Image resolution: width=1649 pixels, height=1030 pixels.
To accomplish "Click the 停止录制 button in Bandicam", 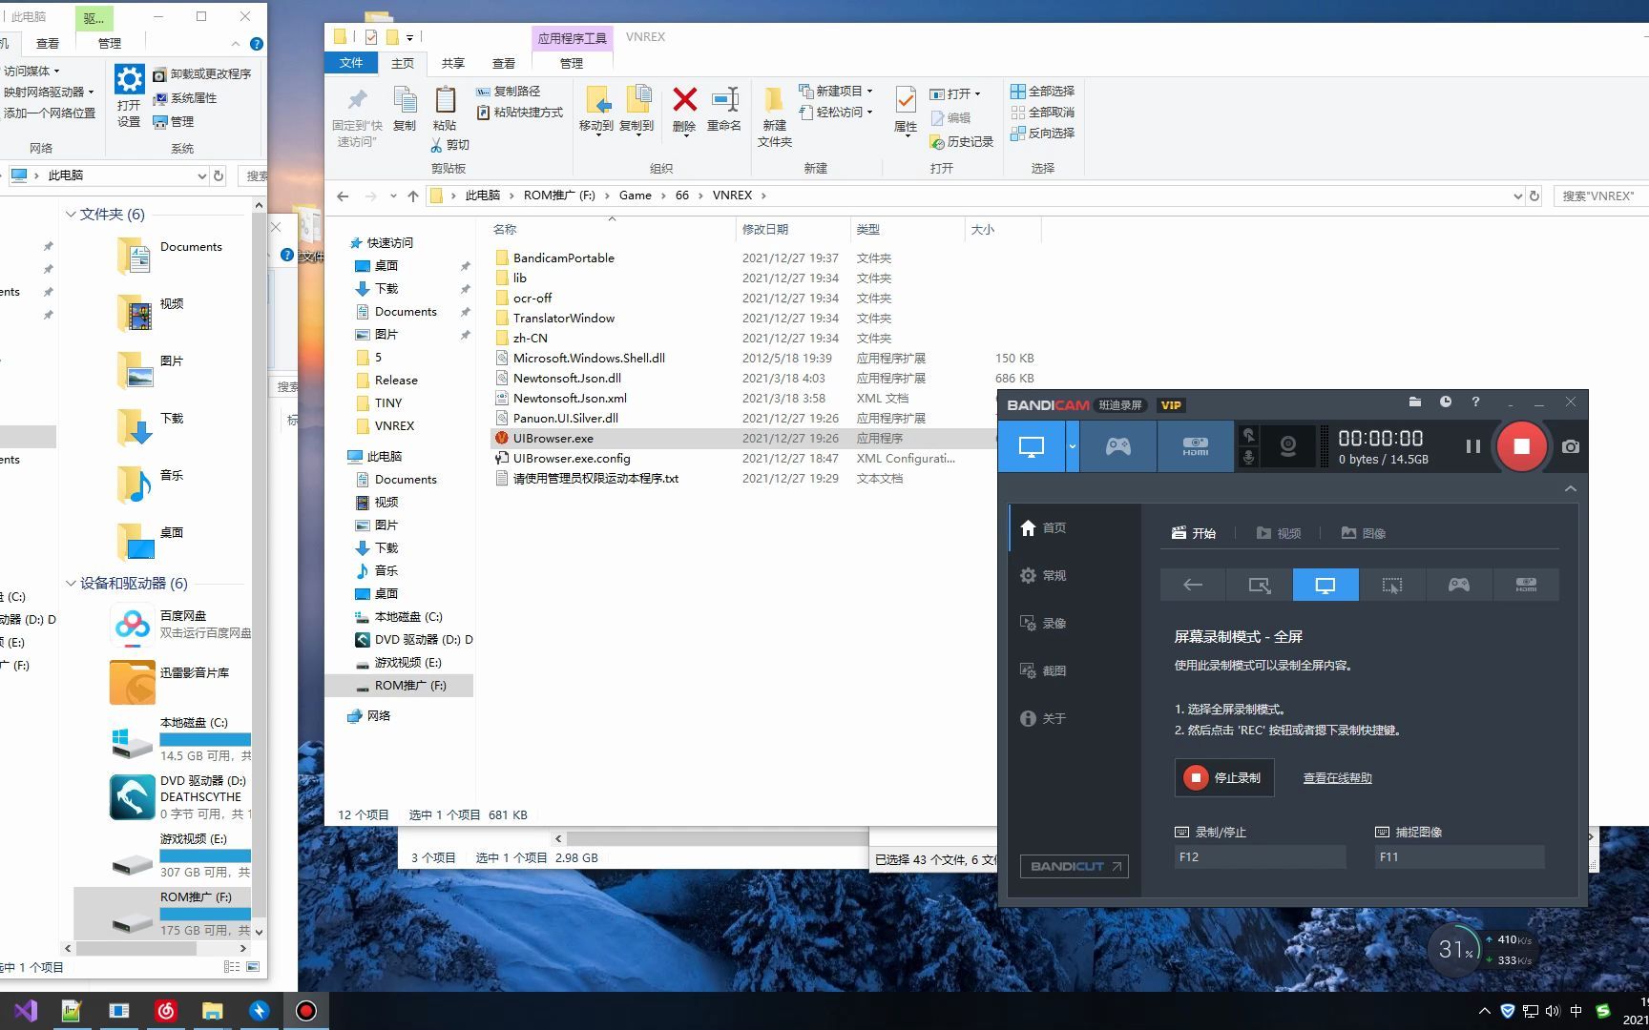I will [1224, 777].
